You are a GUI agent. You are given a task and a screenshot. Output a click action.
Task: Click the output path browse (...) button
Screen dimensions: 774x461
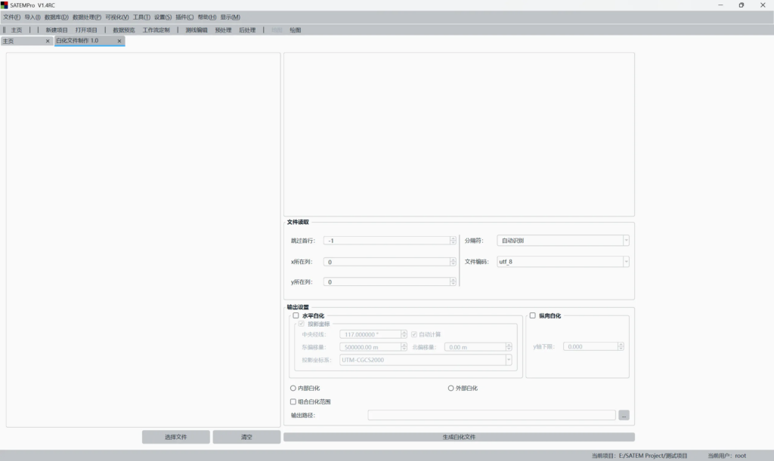pyautogui.click(x=624, y=415)
